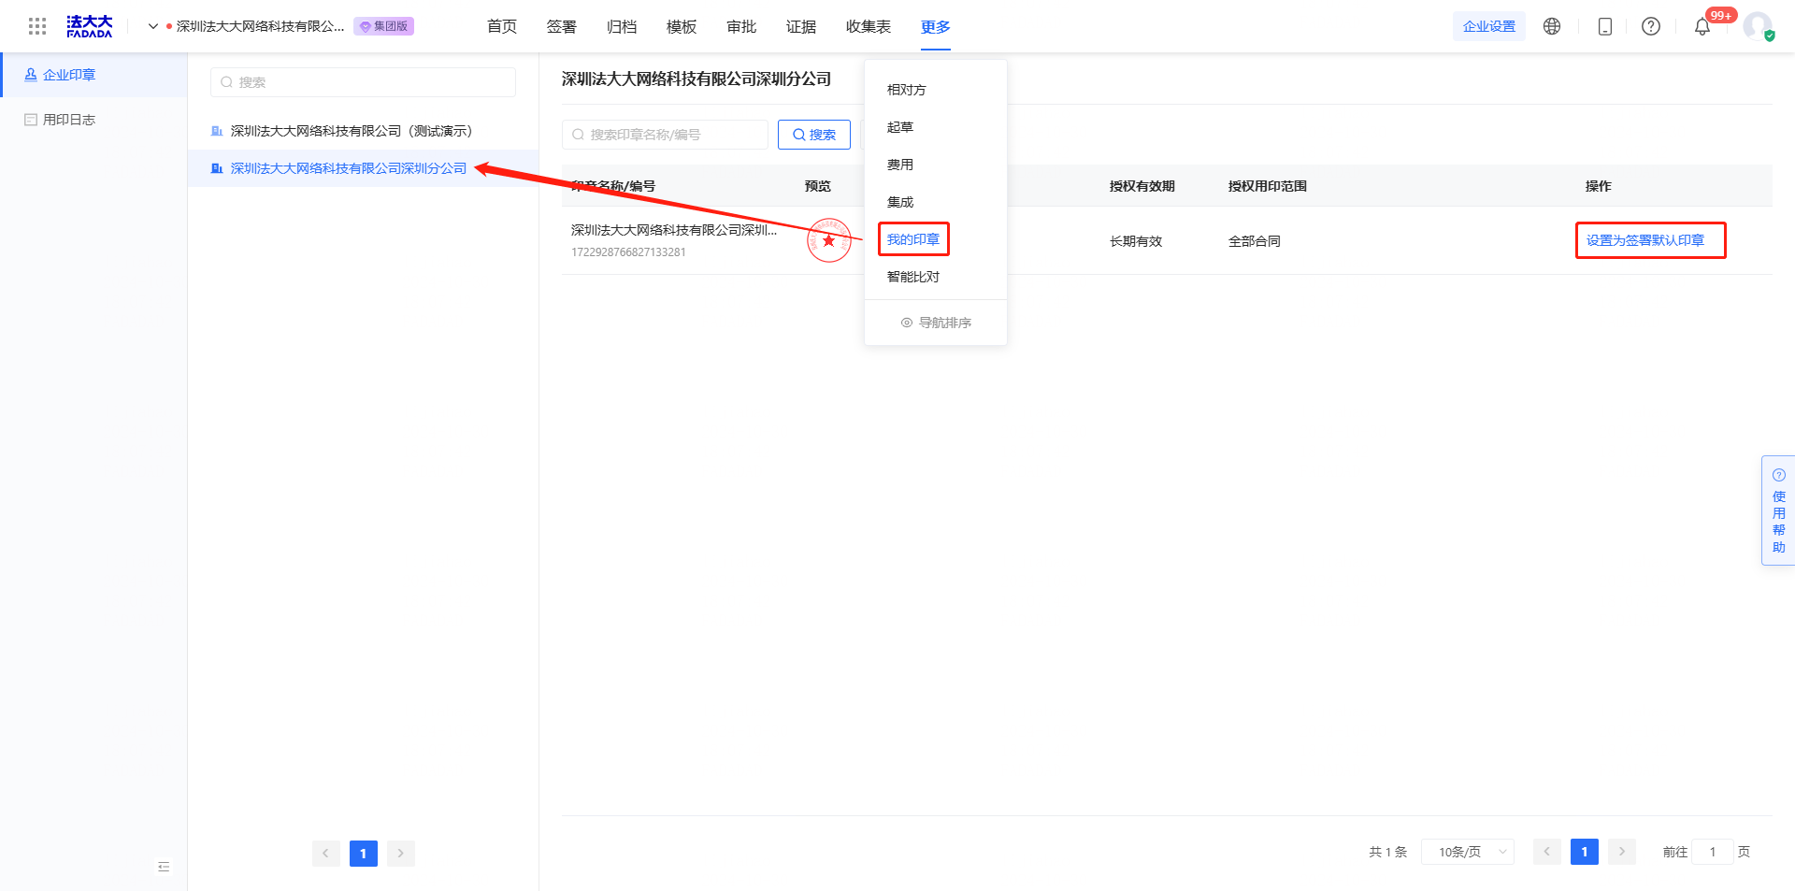Open the help question-mark icon

coord(1651,26)
